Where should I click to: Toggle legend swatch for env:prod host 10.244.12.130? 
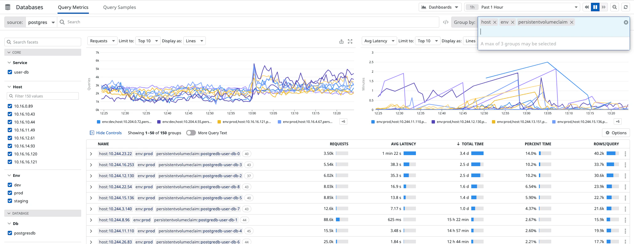pyautogui.click(x=433, y=122)
